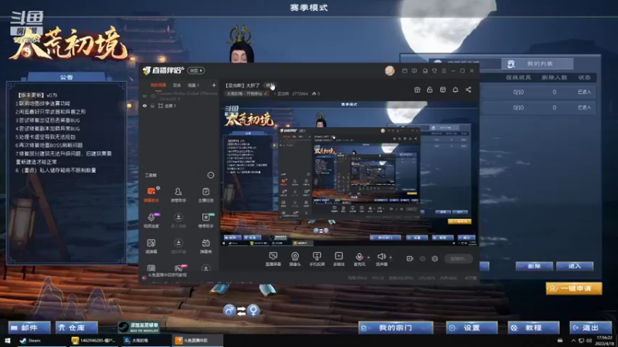The width and height of the screenshot is (618, 347).
Task: Click the small tag next to stream title
Action: pos(270,86)
